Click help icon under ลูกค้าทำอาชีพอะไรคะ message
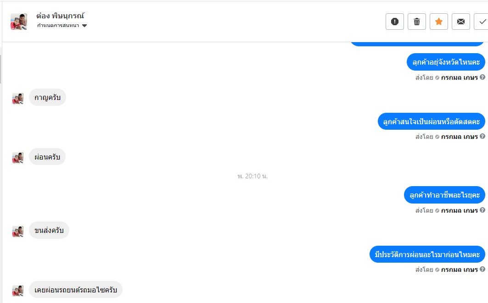 point(482,210)
